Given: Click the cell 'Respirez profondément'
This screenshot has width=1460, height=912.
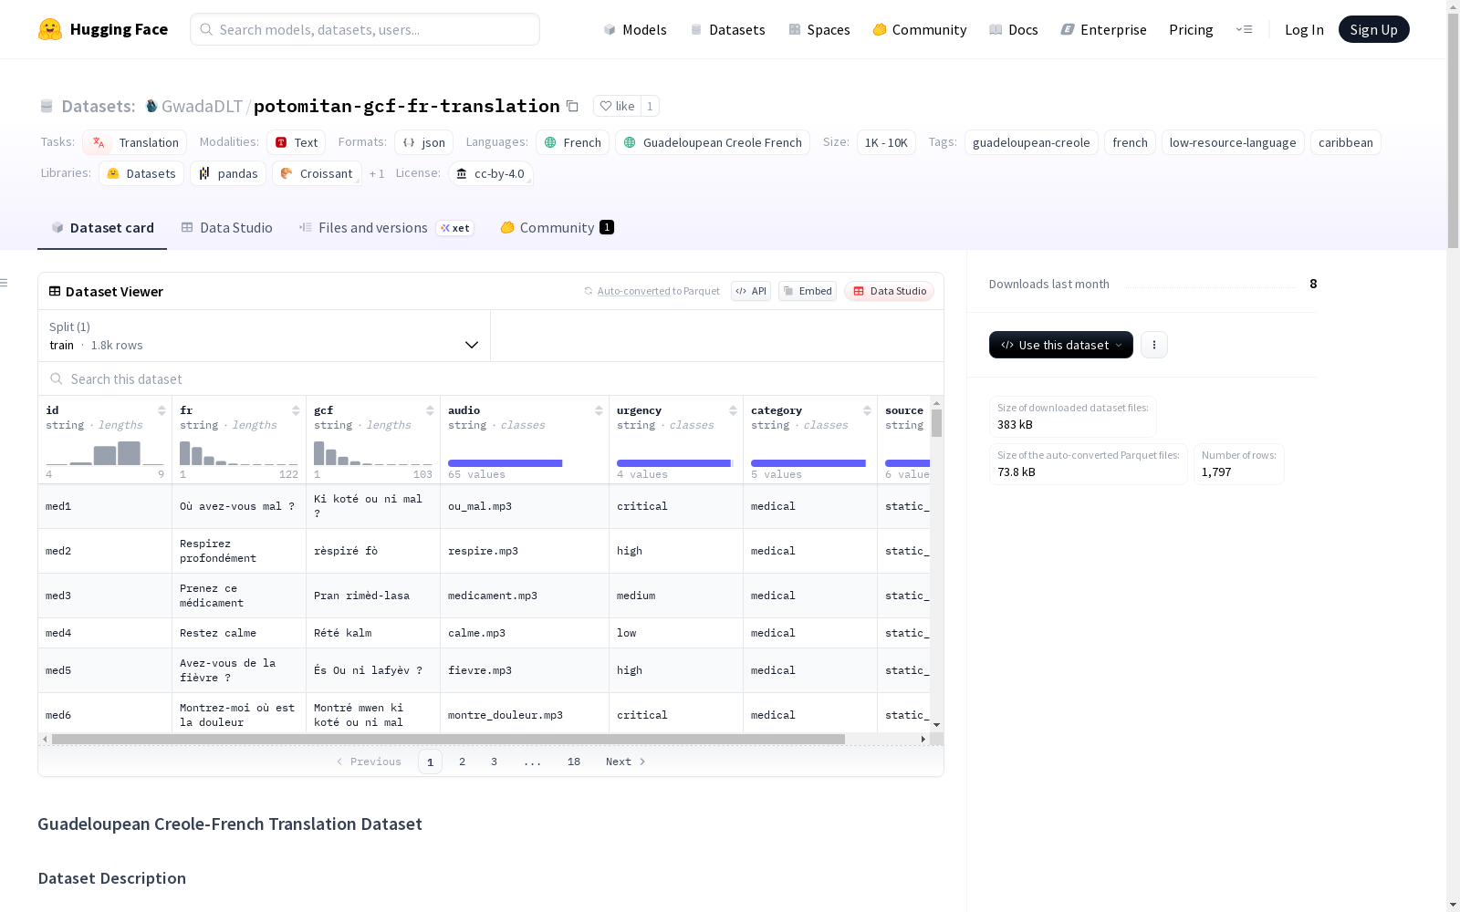Looking at the screenshot, I should [x=239, y=551].
